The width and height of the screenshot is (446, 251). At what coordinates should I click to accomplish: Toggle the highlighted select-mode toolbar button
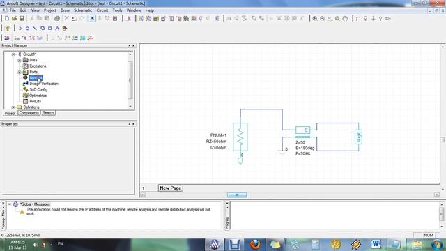pyautogui.click(x=92, y=19)
